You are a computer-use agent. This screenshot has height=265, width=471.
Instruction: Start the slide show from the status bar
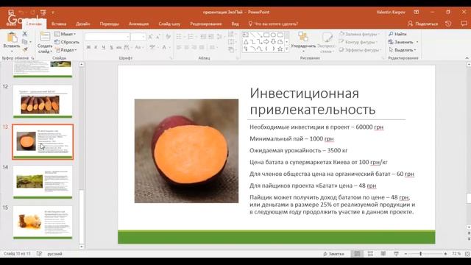396,254
